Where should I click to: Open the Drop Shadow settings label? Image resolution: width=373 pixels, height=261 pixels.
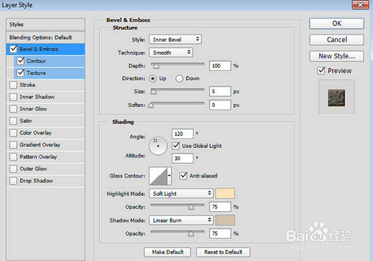point(37,181)
